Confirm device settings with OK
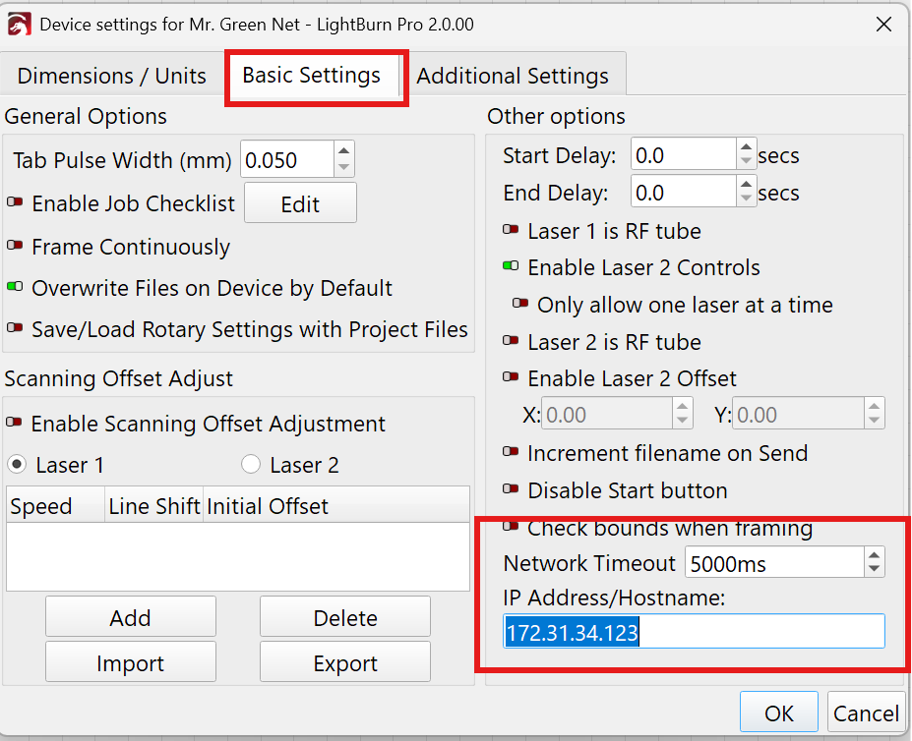 778,712
